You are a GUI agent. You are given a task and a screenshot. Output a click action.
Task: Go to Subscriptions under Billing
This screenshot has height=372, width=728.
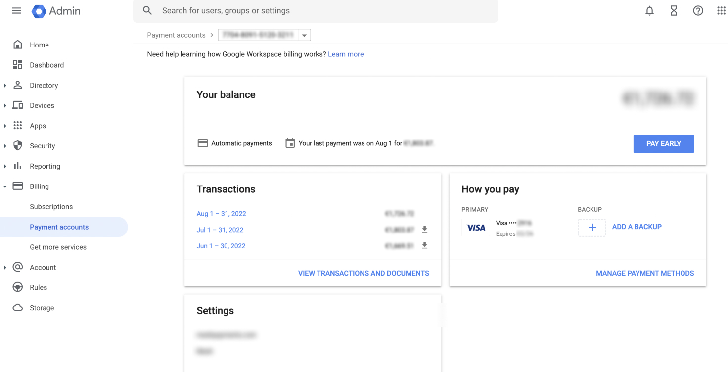[51, 207]
